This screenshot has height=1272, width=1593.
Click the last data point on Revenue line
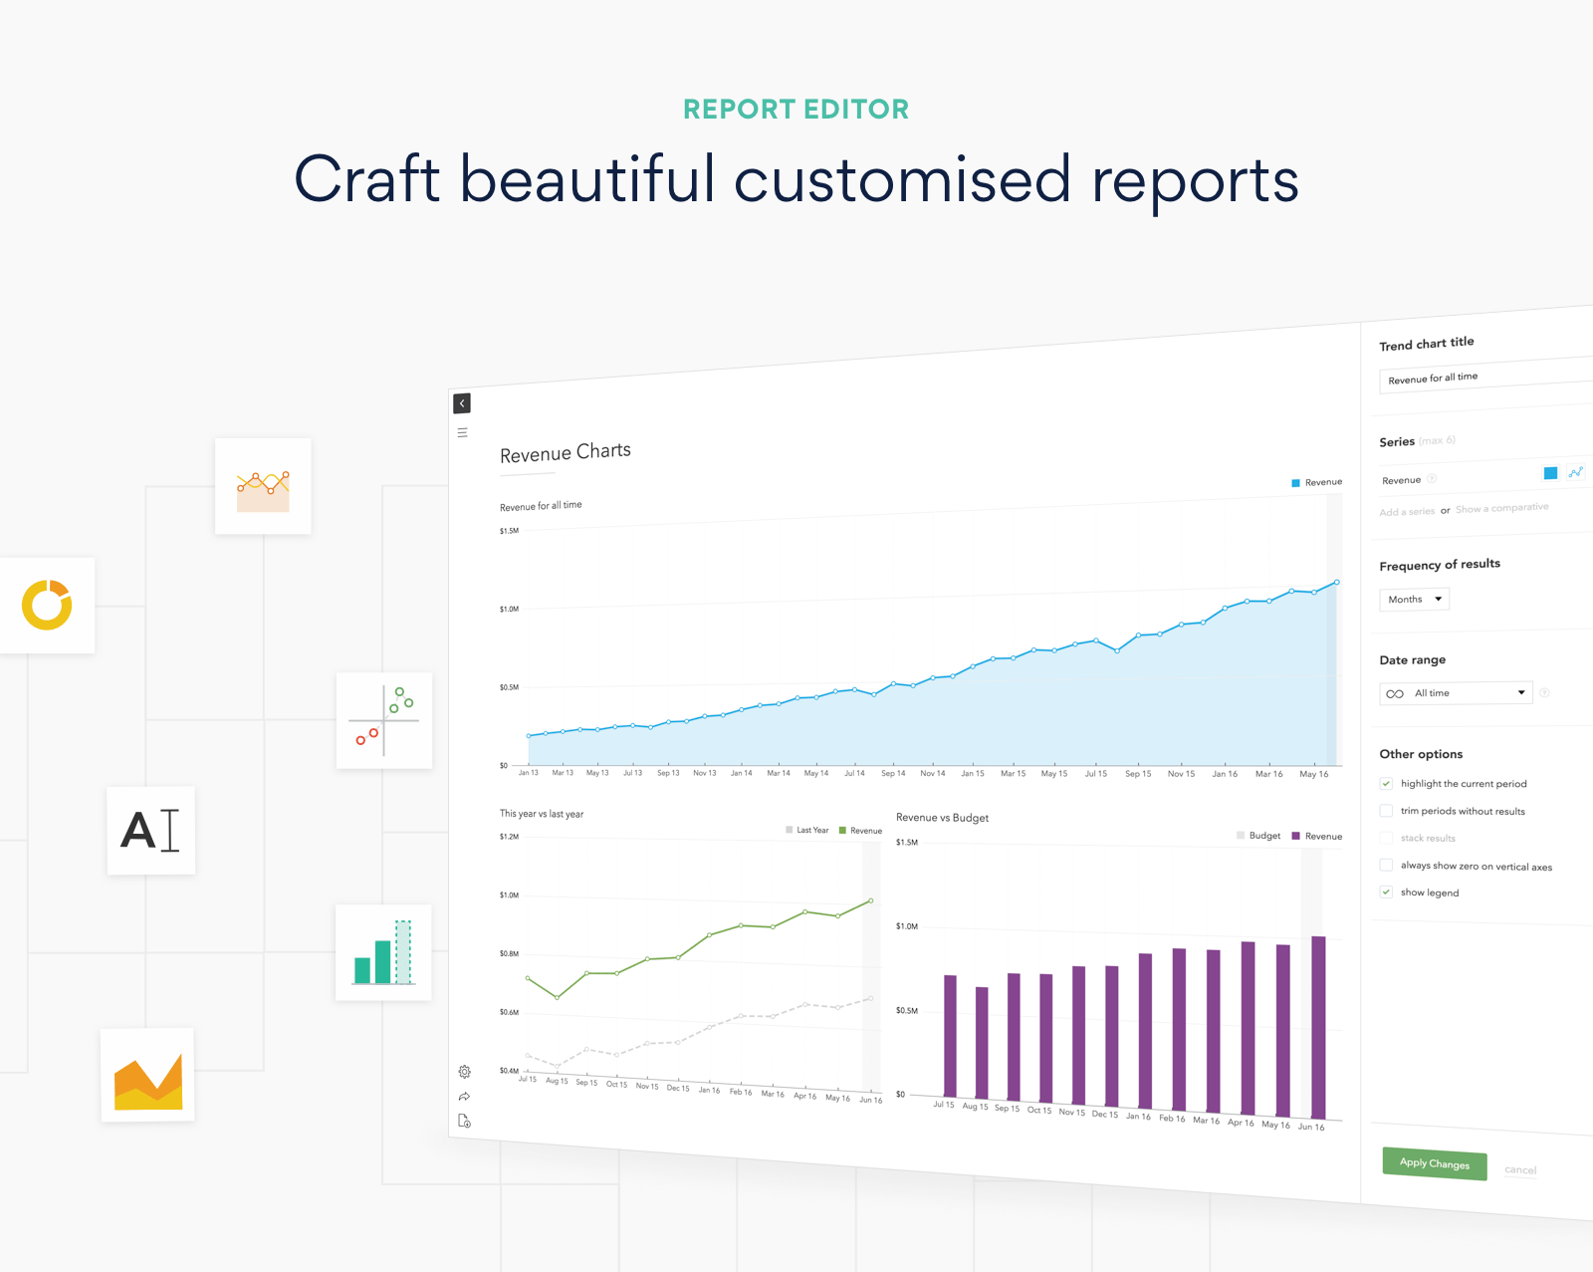pyautogui.click(x=1336, y=582)
